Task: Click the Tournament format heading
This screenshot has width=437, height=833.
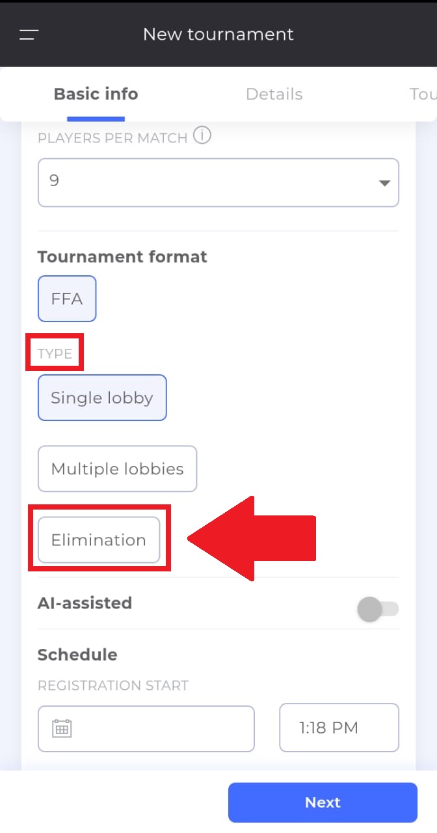Action: point(122,256)
